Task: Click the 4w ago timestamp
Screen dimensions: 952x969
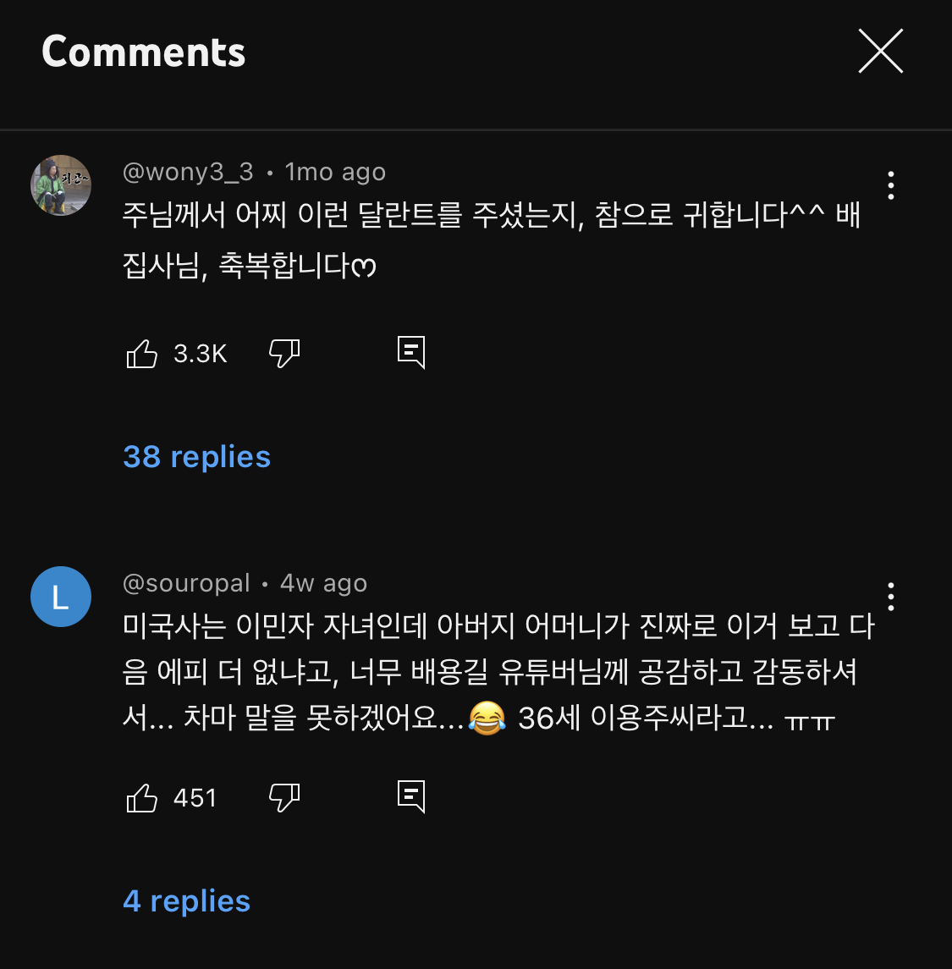Action: tap(323, 583)
